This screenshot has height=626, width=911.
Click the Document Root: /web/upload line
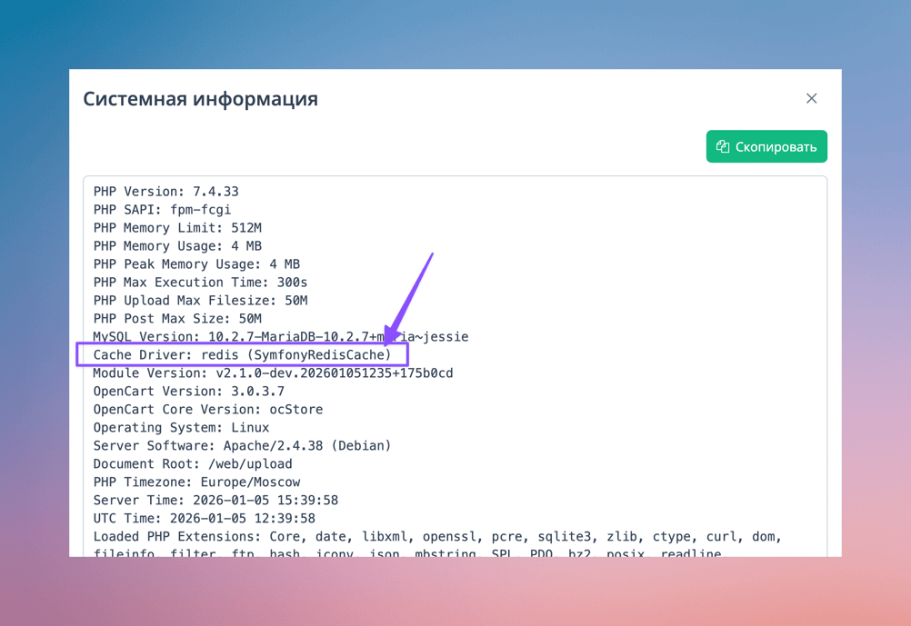(x=193, y=464)
